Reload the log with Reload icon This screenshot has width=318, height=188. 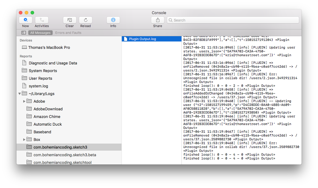pyautogui.click(x=86, y=20)
